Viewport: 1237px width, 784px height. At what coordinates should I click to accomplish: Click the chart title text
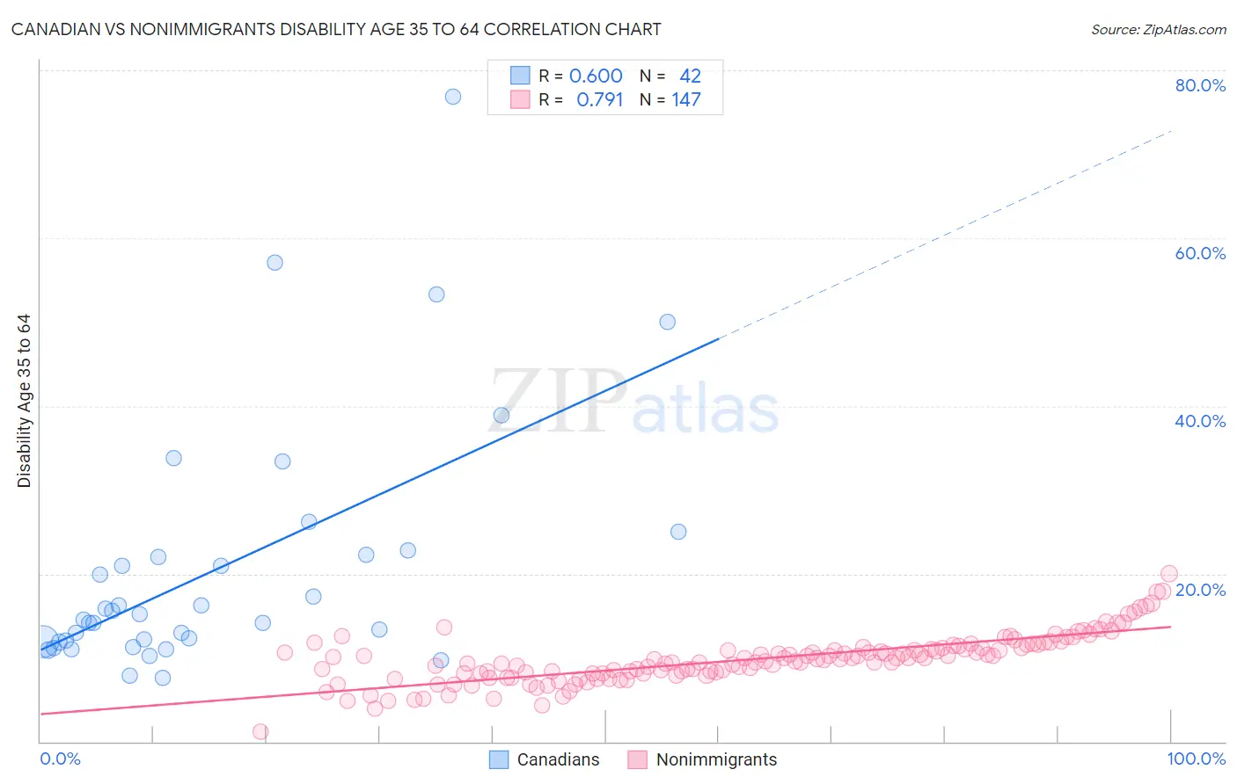point(336,29)
